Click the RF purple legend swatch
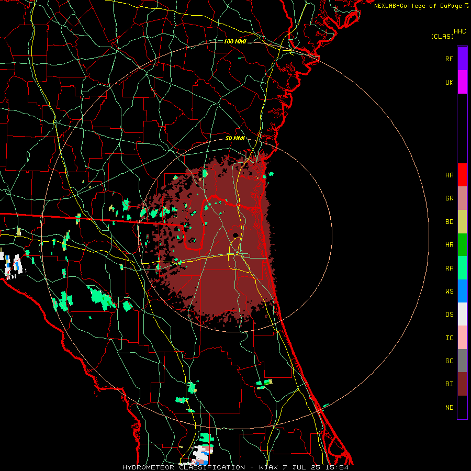Screen dimensions: 471x471 tap(462, 59)
